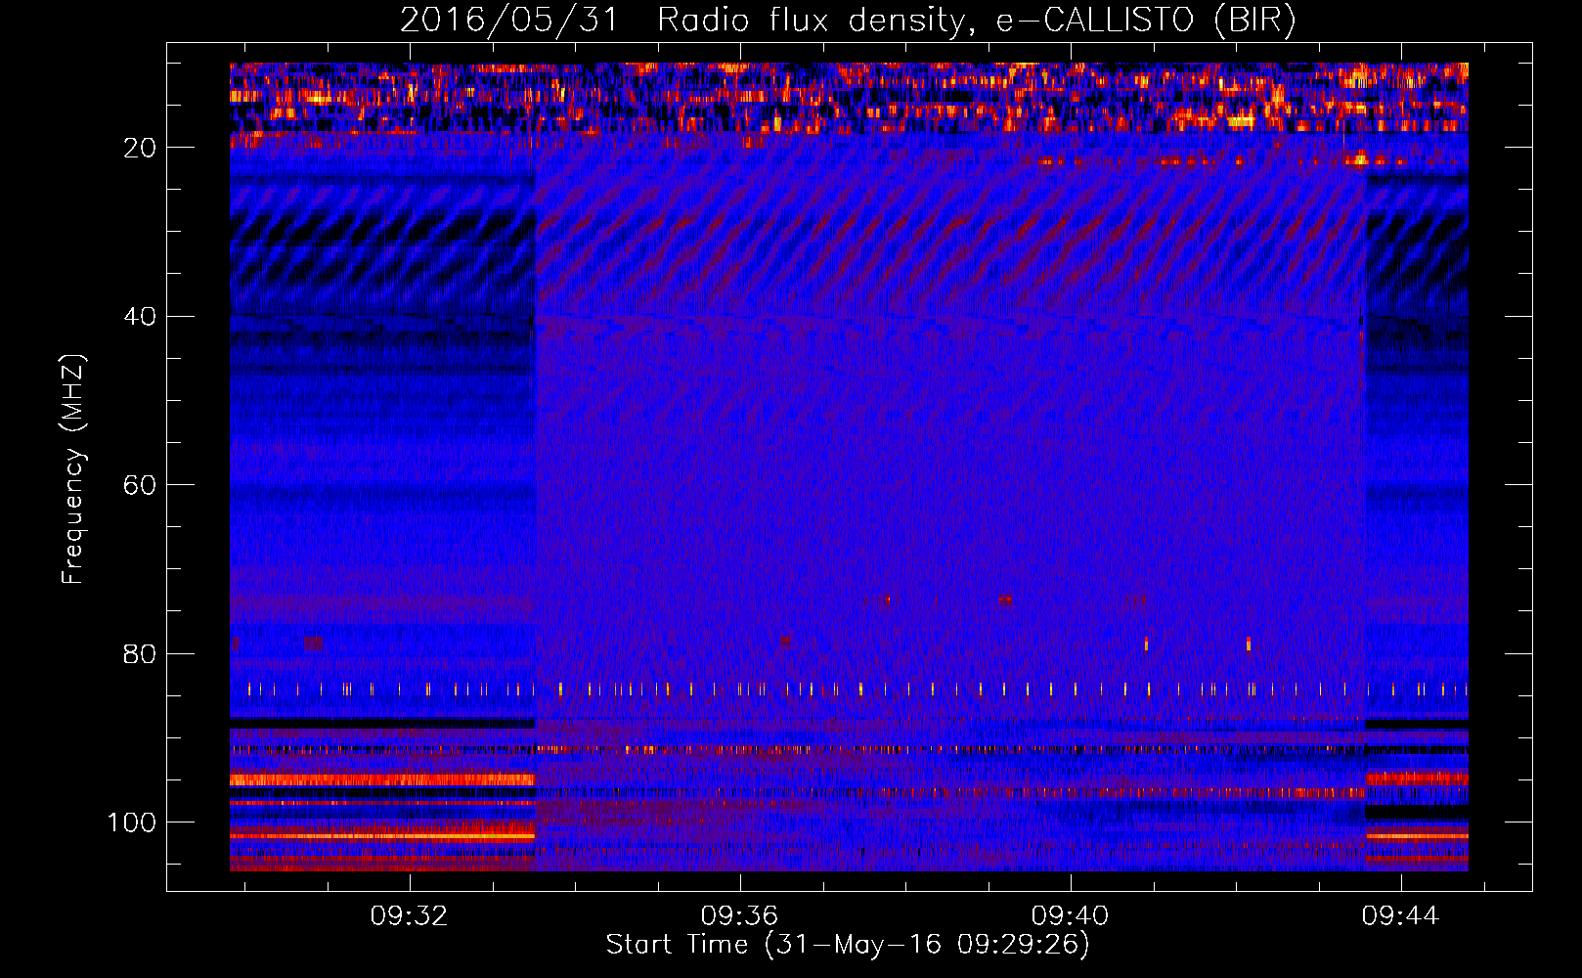The width and height of the screenshot is (1582, 978).
Task: Click the 09:44 time tick label
Action: [x=1400, y=915]
